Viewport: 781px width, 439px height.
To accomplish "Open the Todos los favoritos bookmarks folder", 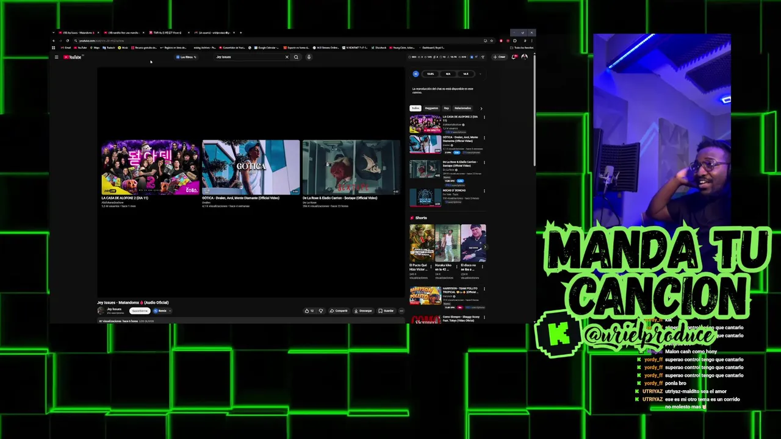I will (522, 48).
